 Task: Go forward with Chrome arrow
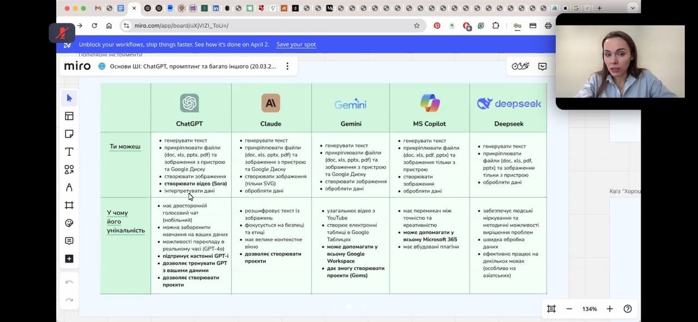click(80, 26)
